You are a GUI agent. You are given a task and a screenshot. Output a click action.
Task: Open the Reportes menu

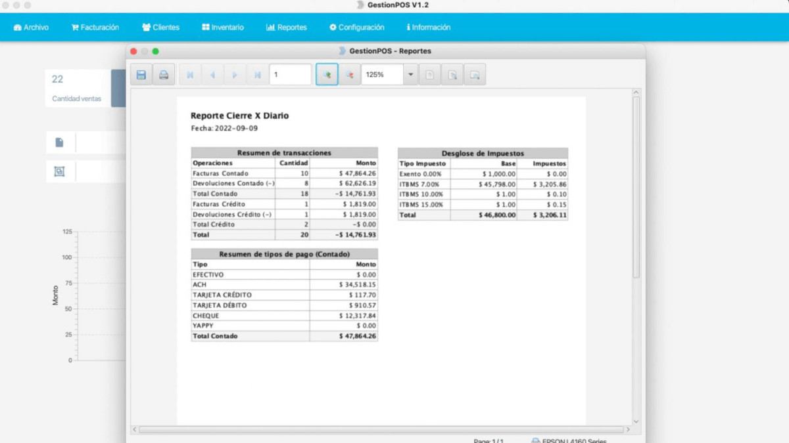[287, 28]
